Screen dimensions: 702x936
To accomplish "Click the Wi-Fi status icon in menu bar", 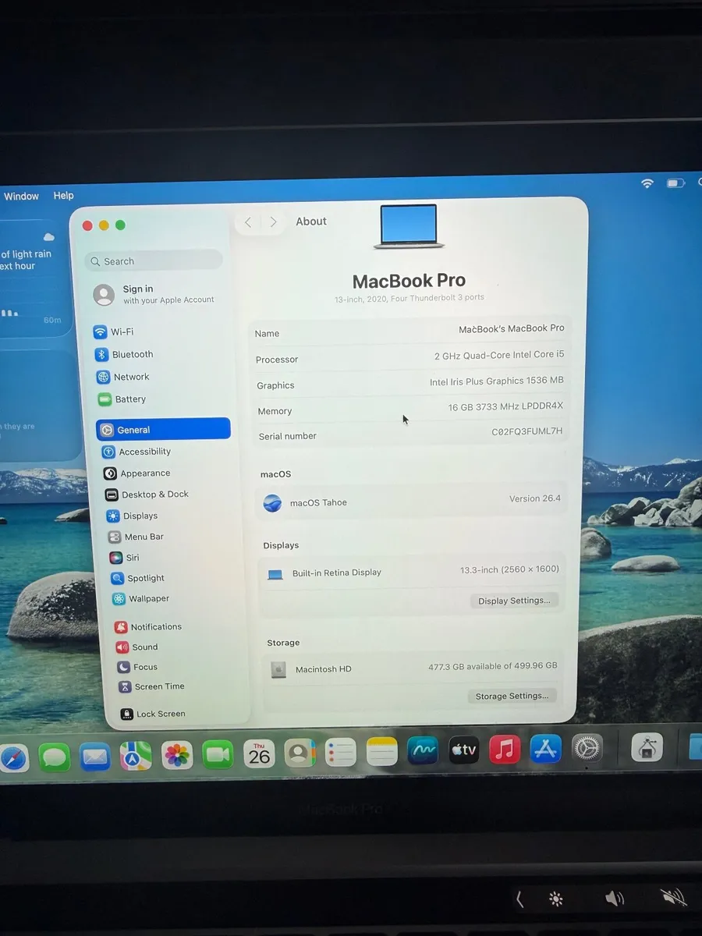I will tap(647, 183).
